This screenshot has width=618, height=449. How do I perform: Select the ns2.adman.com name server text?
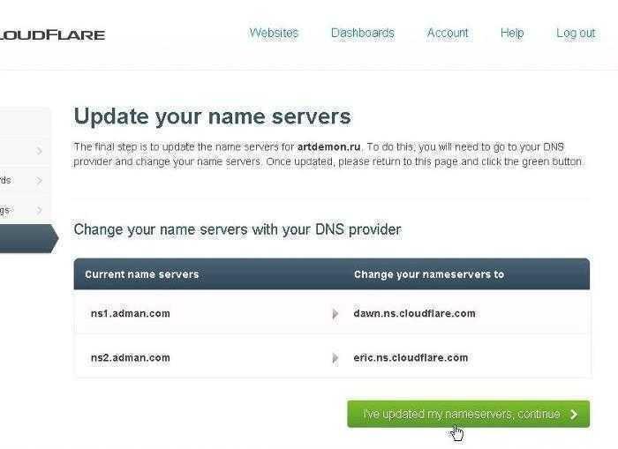pyautogui.click(x=131, y=358)
